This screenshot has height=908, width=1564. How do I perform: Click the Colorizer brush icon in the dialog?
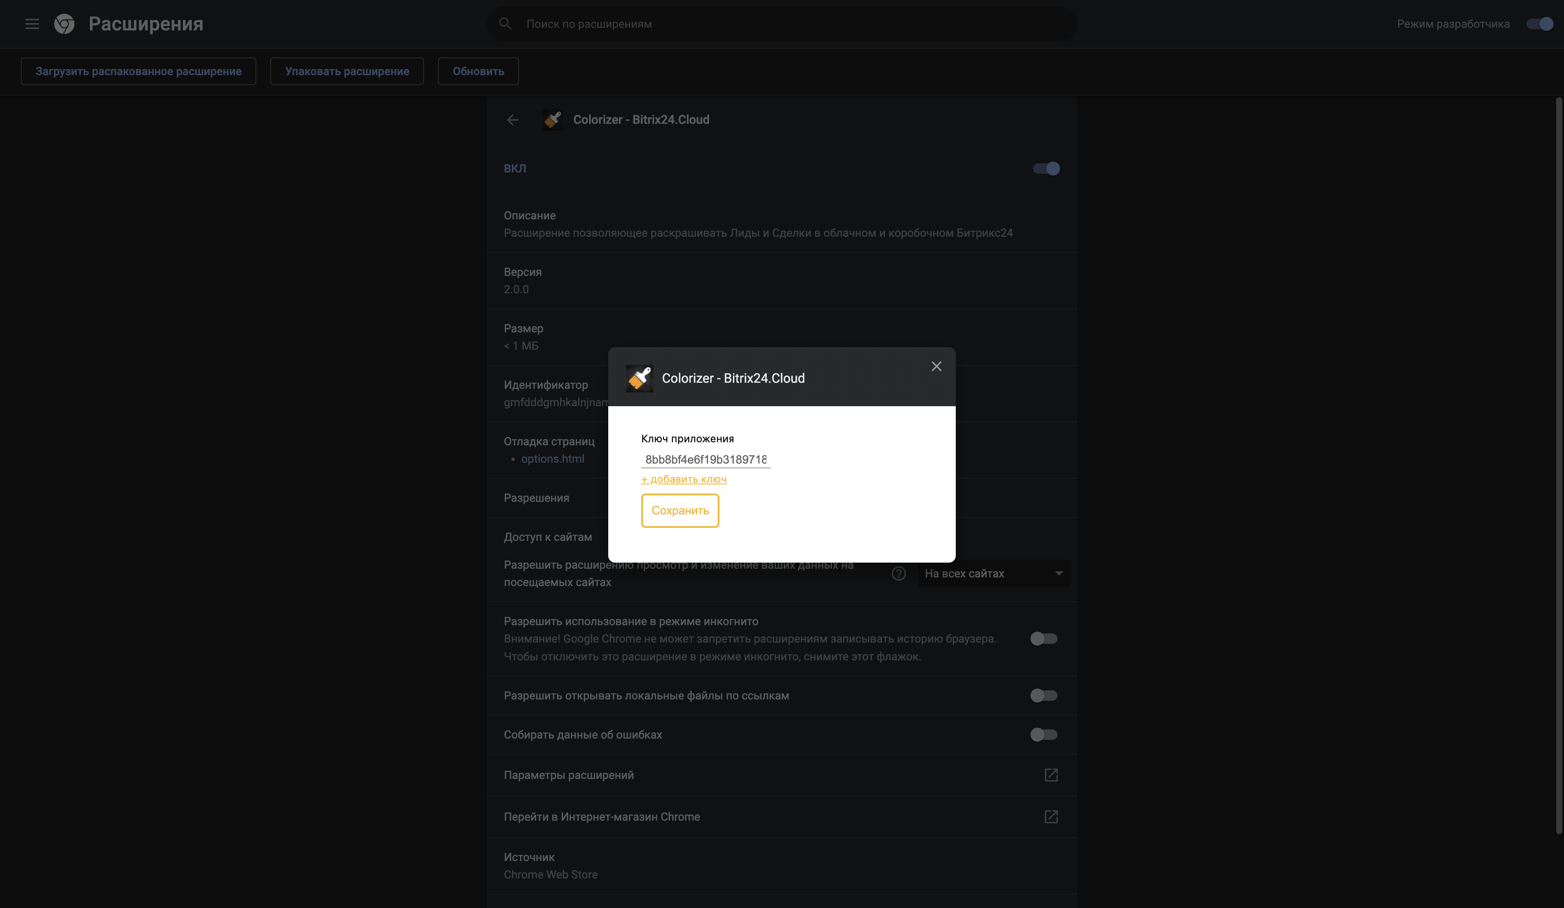639,378
